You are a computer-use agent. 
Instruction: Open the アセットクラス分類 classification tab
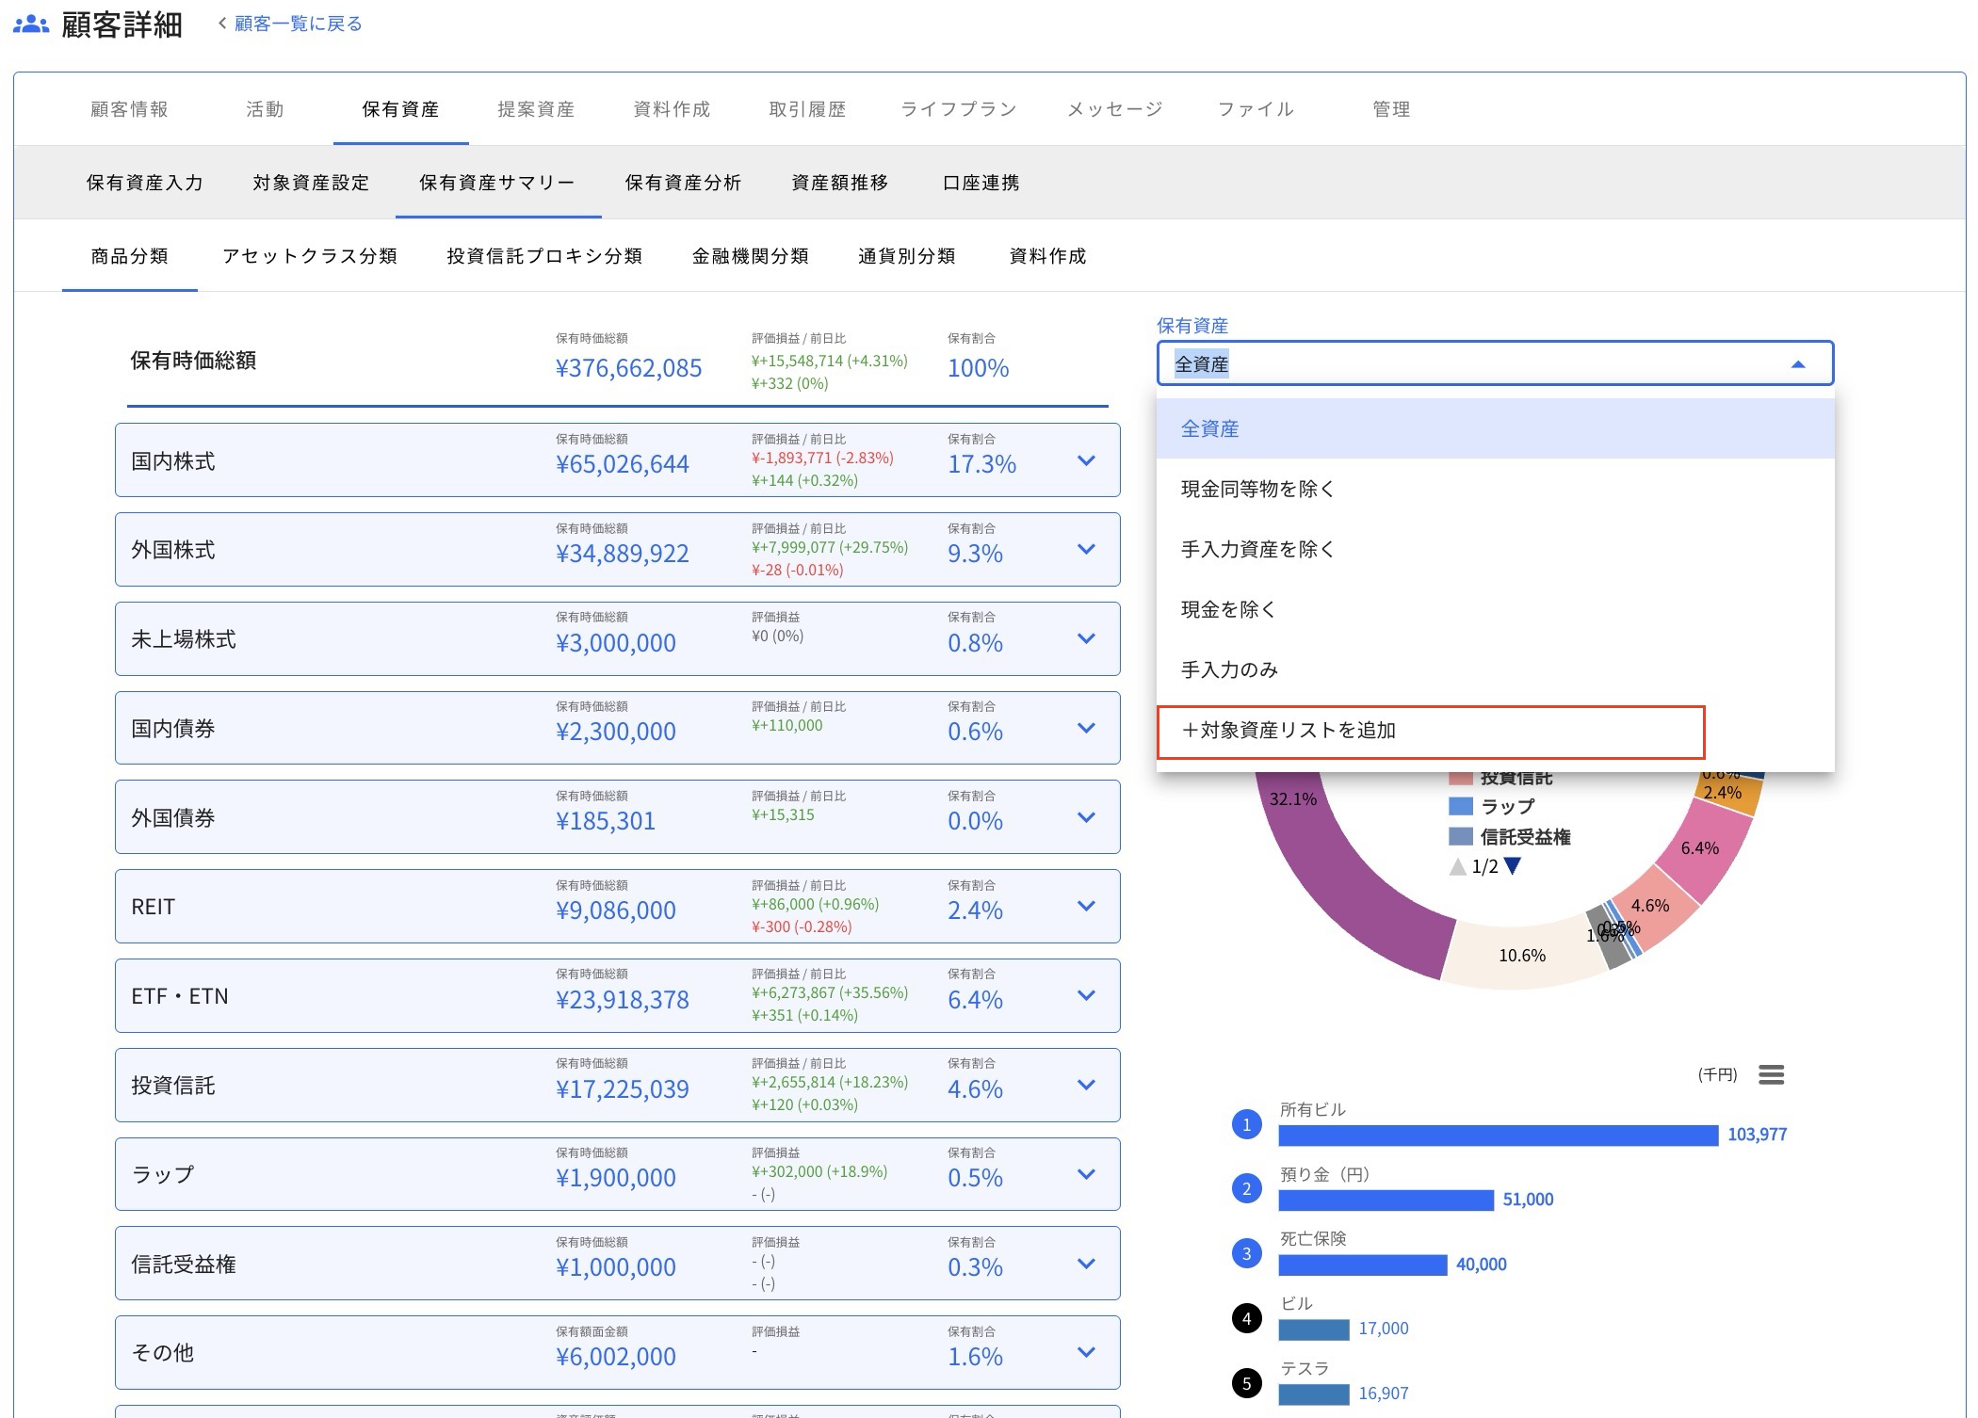coord(311,255)
